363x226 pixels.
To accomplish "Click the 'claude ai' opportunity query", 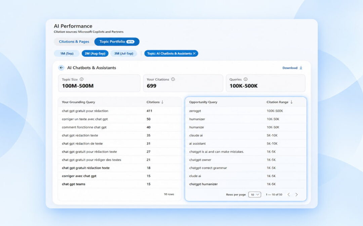I will pyautogui.click(x=196, y=135).
